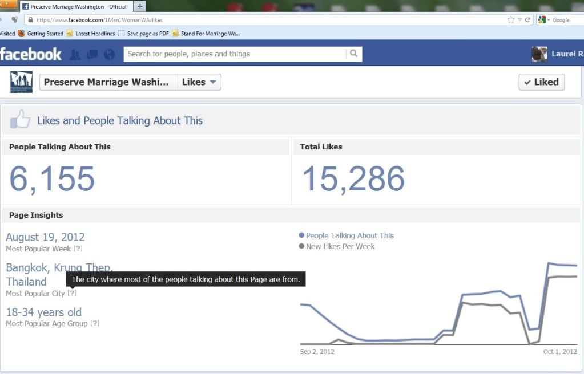584x374 pixels.
Task: Click the thumbs-up icon in the header
Action: pos(20,119)
